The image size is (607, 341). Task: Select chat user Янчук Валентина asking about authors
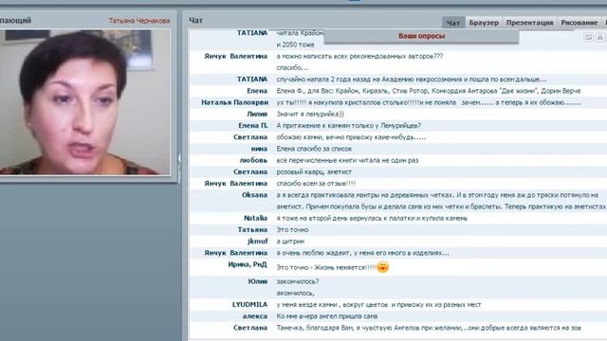(x=236, y=56)
